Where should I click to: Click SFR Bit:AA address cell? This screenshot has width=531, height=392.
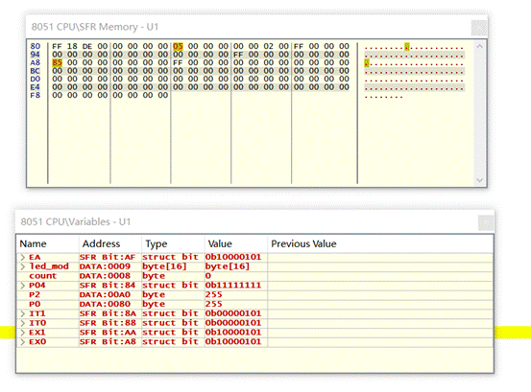[x=108, y=333]
